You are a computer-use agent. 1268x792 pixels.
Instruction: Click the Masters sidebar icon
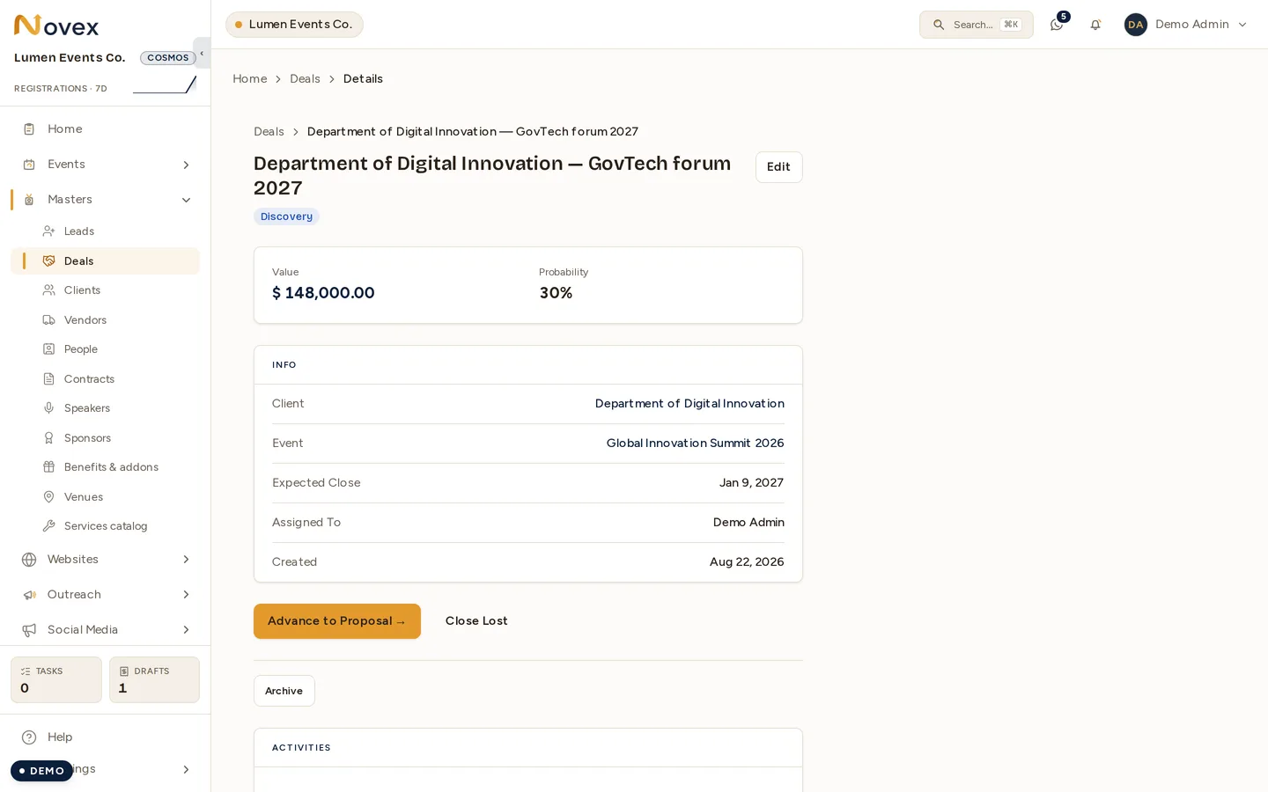(29, 200)
